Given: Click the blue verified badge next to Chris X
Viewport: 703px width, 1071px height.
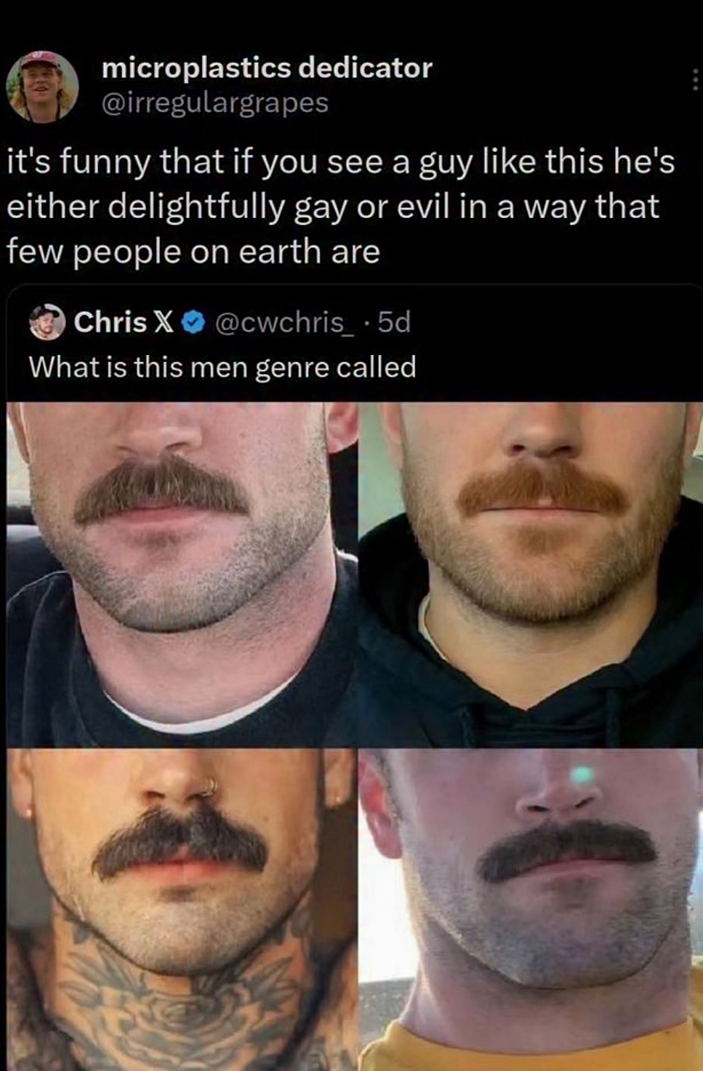Looking at the screenshot, I should point(193,322).
